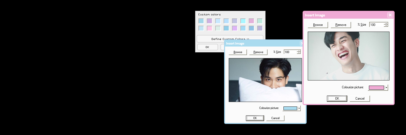This screenshot has height=135, width=406.
Task: Click Browse in the blue Insert Image dialog
Action: tap(238, 52)
